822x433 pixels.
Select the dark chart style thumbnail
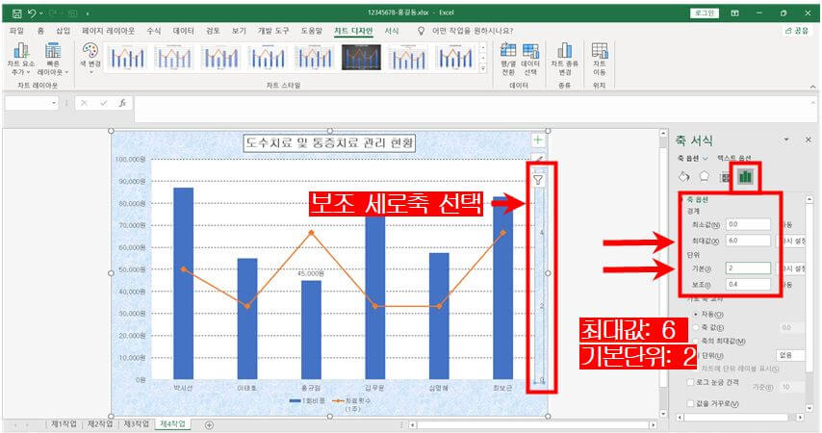(x=361, y=58)
